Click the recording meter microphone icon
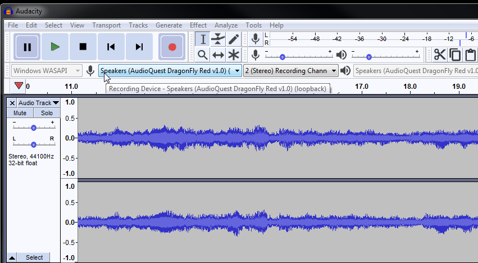The width and height of the screenshot is (478, 263). pos(256,39)
